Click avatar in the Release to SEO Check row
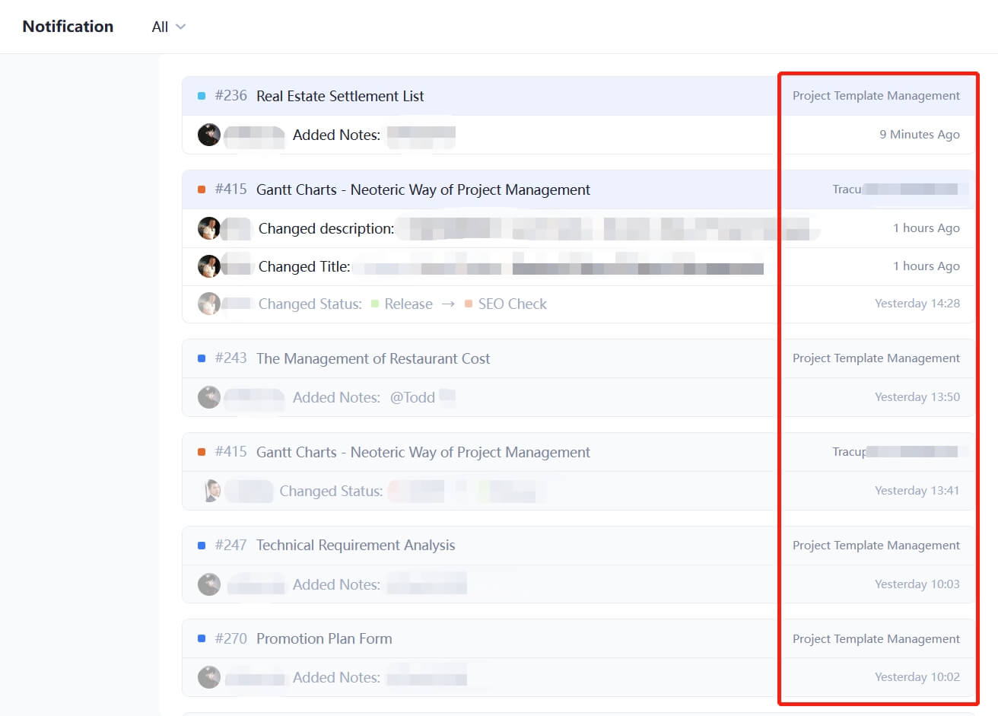The height and width of the screenshot is (716, 998). (209, 304)
